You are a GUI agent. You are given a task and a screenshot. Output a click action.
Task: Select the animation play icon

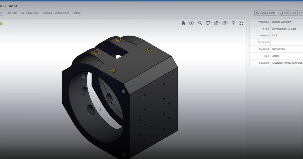(x=191, y=23)
